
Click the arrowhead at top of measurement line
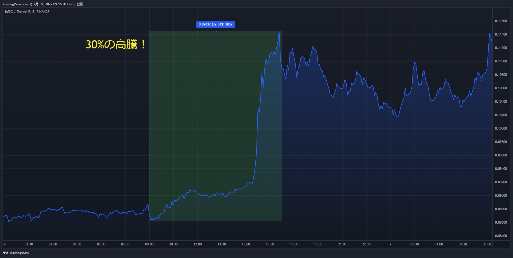(216, 32)
